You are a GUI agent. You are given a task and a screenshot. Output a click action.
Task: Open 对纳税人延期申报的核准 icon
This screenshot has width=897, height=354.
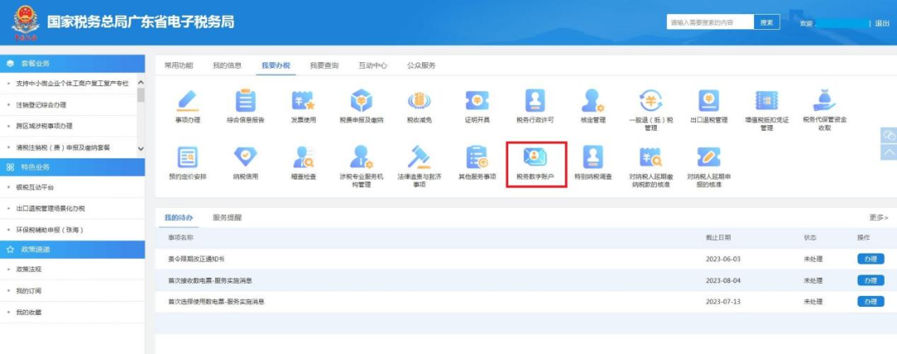[708, 157]
